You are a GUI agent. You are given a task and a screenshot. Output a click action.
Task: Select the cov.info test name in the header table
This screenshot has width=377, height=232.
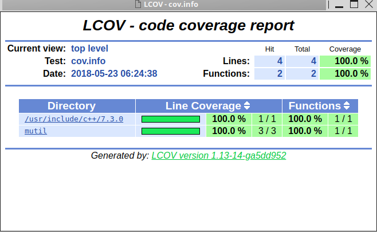point(88,61)
